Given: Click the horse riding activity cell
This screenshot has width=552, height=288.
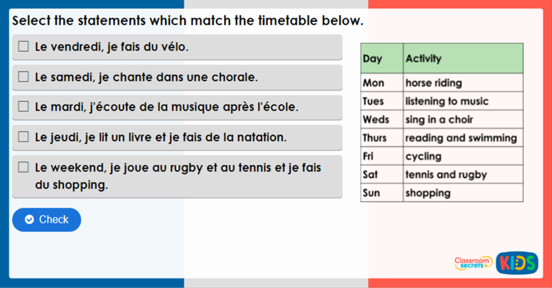Looking at the screenshot, I should click(x=463, y=83).
